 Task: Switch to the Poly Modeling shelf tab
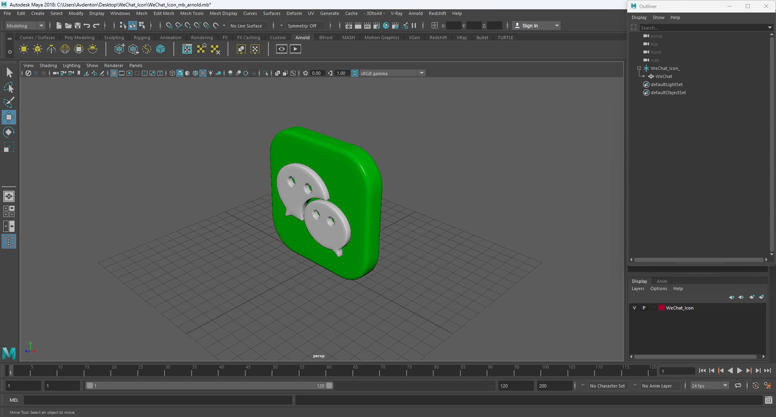(x=80, y=38)
